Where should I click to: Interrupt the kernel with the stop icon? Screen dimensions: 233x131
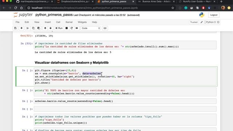[67, 28]
